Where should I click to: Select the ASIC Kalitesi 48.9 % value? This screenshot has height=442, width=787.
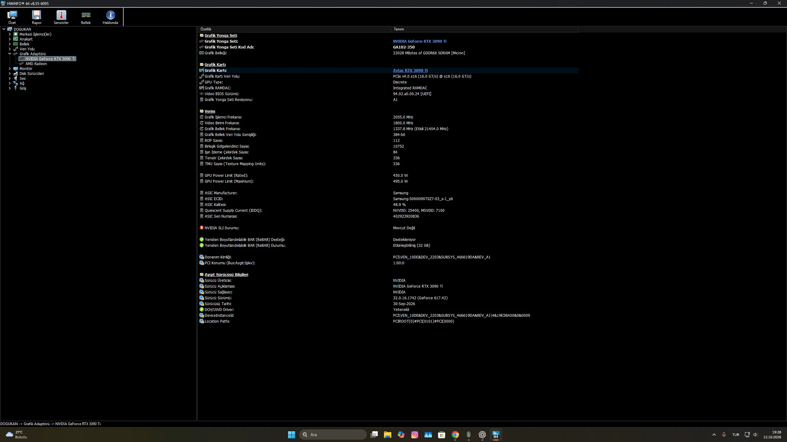(x=399, y=205)
